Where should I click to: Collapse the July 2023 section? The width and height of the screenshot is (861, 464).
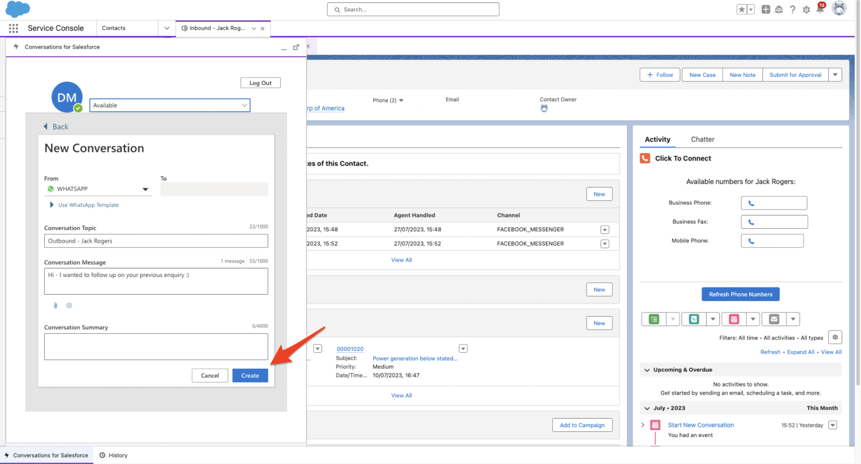(647, 408)
